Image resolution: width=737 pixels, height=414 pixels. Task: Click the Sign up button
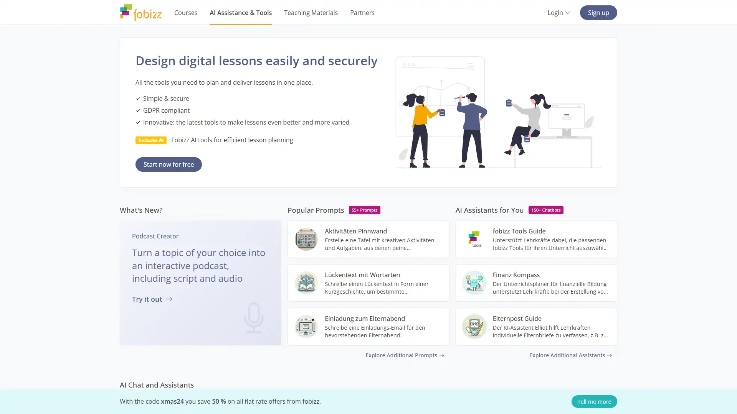pyautogui.click(x=598, y=13)
